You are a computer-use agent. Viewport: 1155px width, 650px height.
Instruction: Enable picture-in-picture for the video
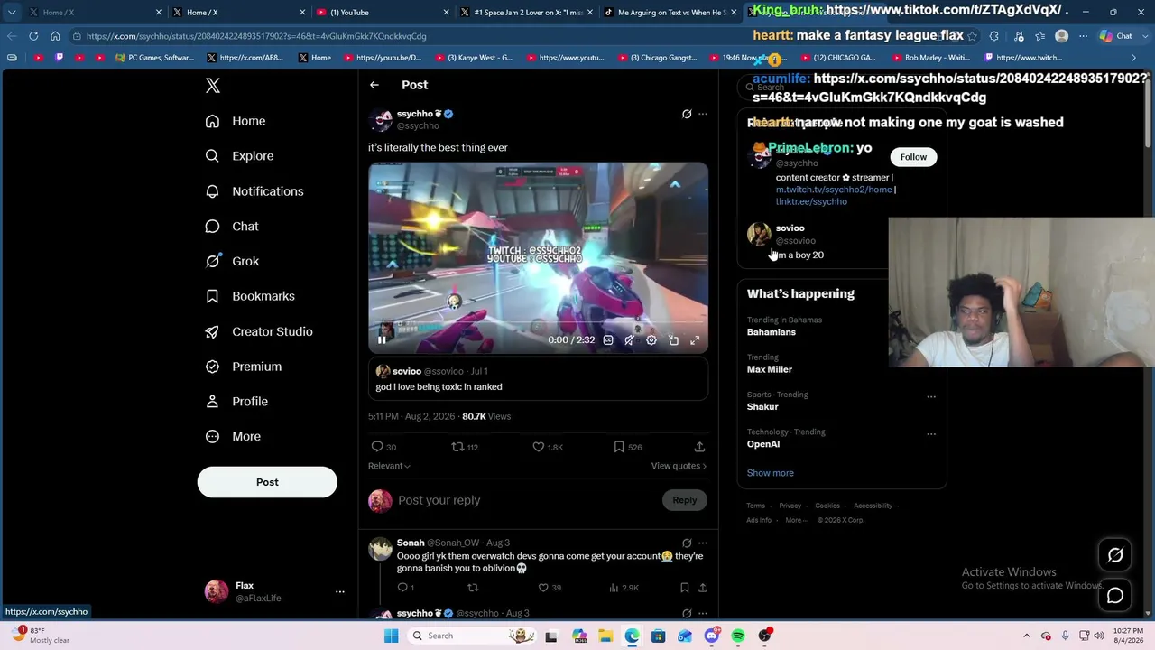(x=673, y=340)
